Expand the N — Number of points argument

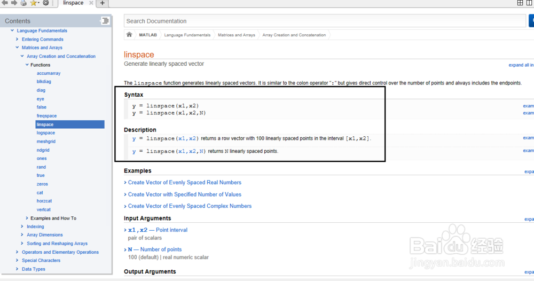(154, 249)
